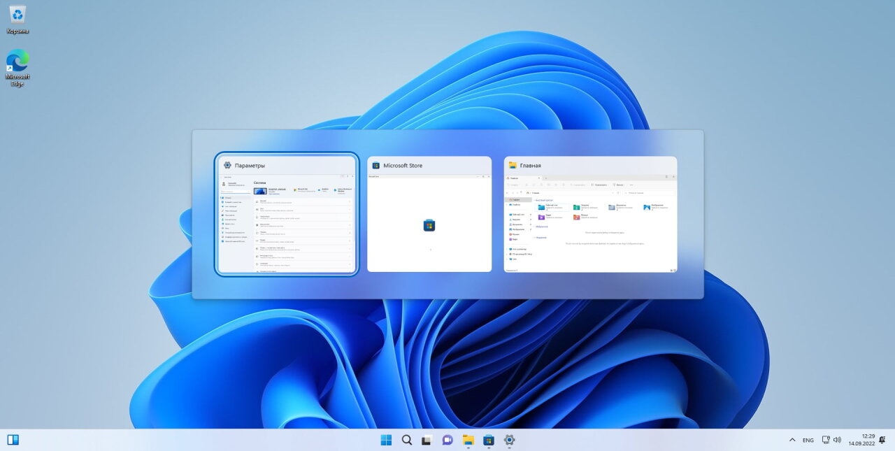Click the Settings gear on the taskbar
The image size is (895, 451).
click(x=509, y=440)
